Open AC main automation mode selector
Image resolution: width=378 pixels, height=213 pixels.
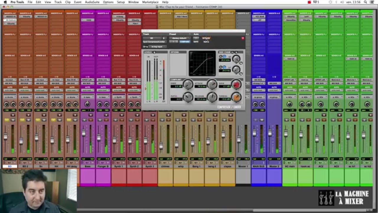pos(290,90)
